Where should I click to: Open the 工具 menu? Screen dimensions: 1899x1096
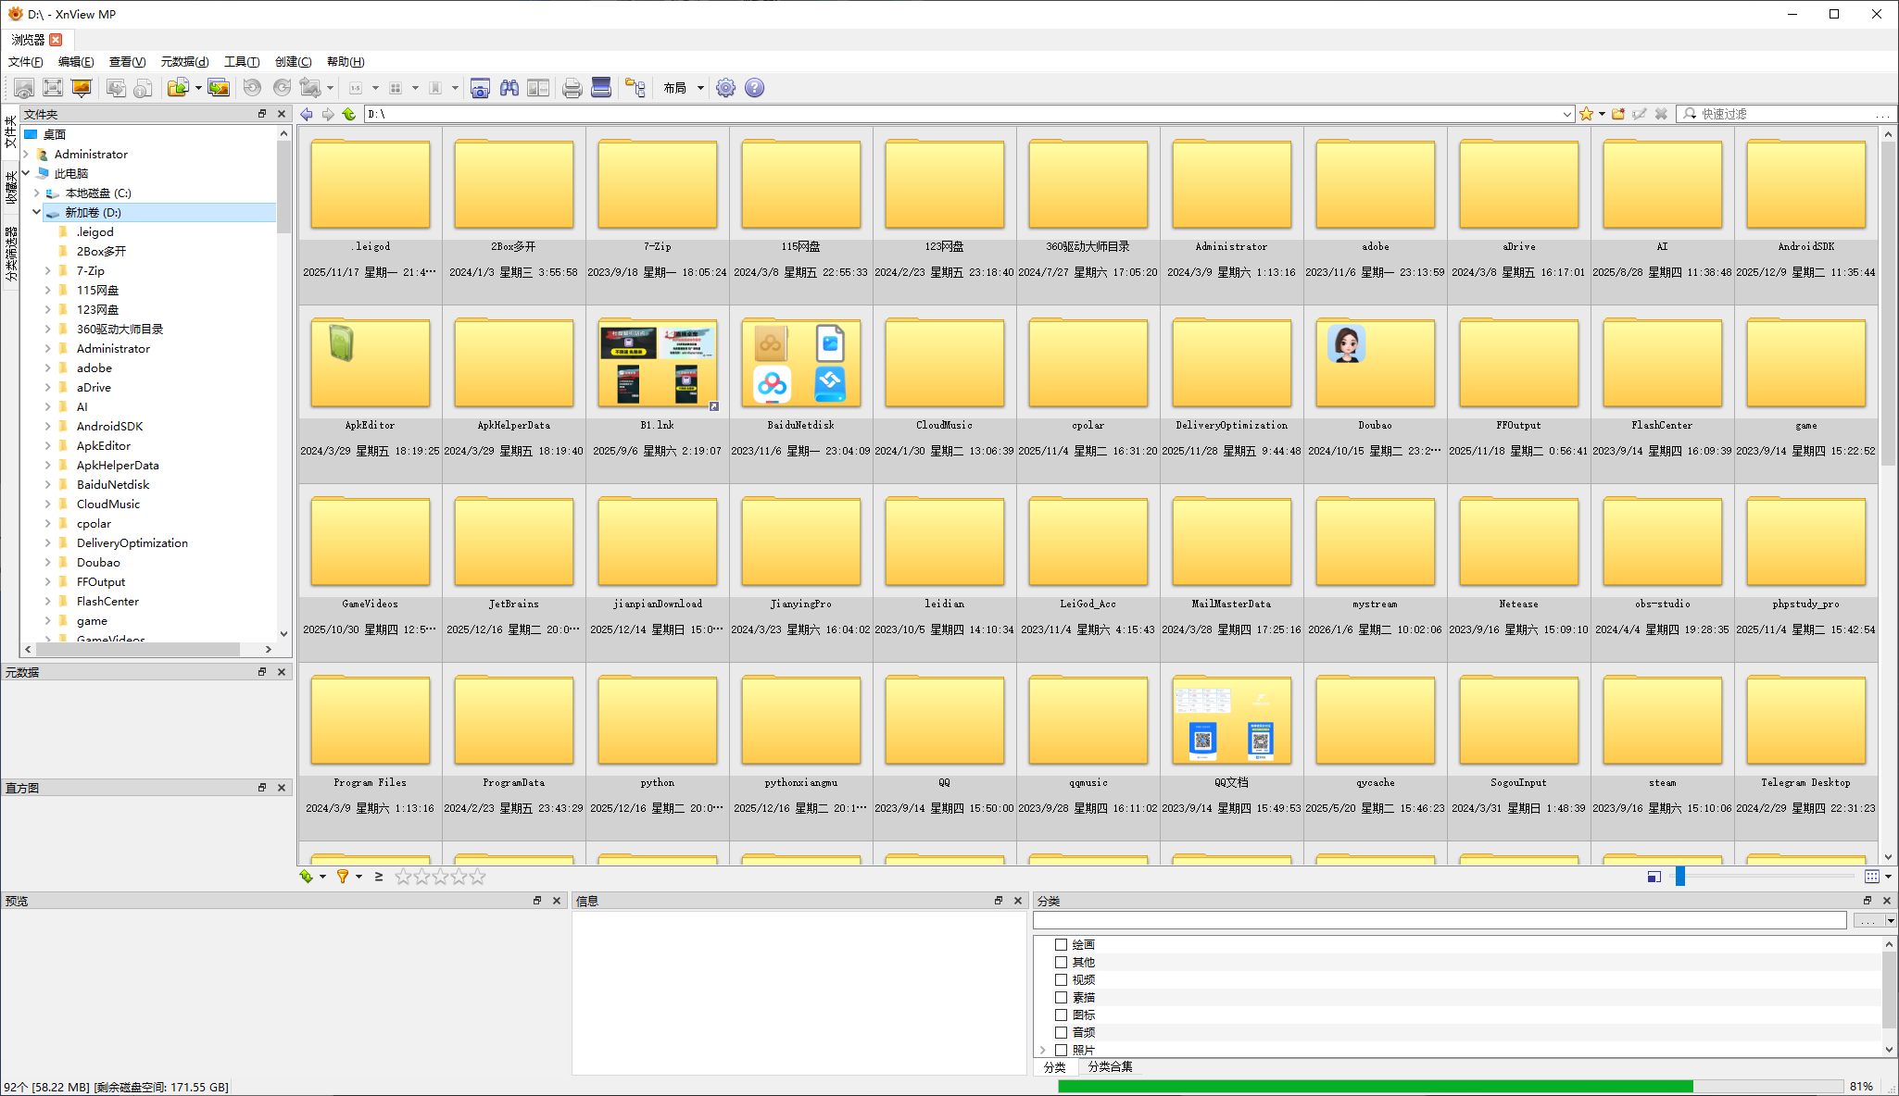pos(241,61)
